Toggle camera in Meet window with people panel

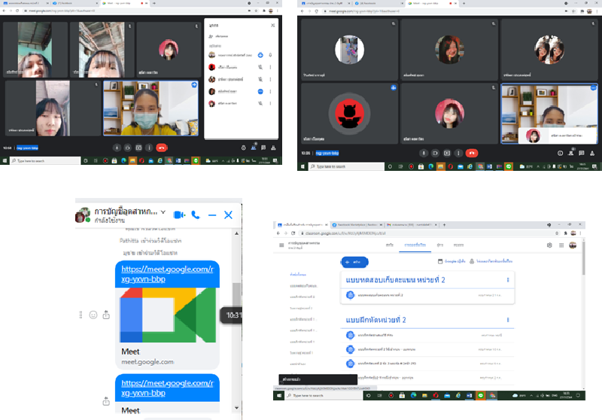pyautogui.click(x=127, y=148)
